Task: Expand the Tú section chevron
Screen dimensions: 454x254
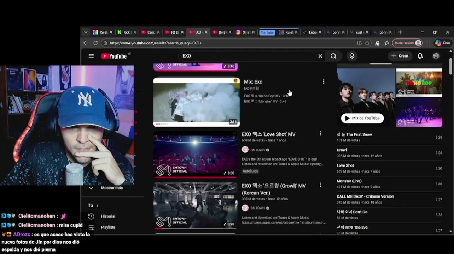Action: coord(97,206)
